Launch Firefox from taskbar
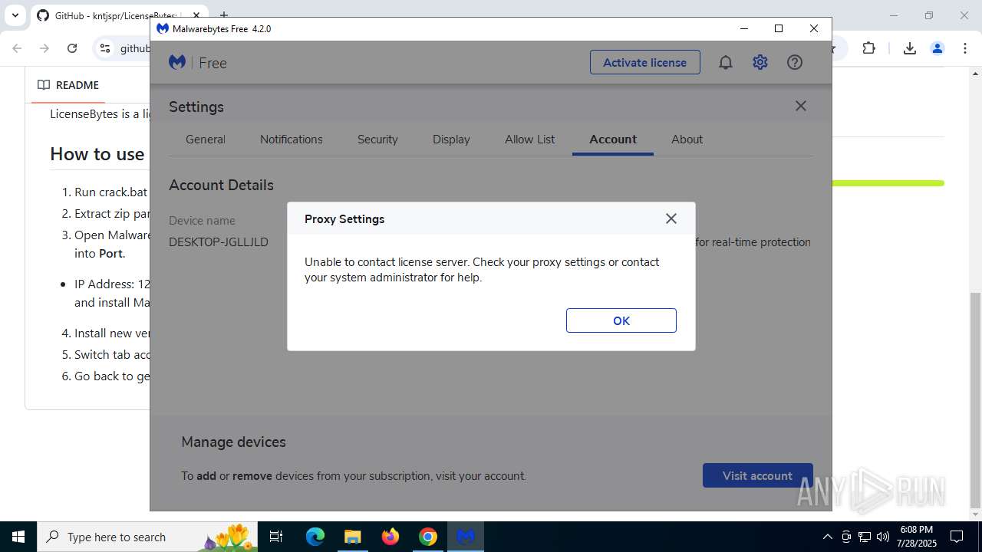This screenshot has width=982, height=552. point(390,537)
